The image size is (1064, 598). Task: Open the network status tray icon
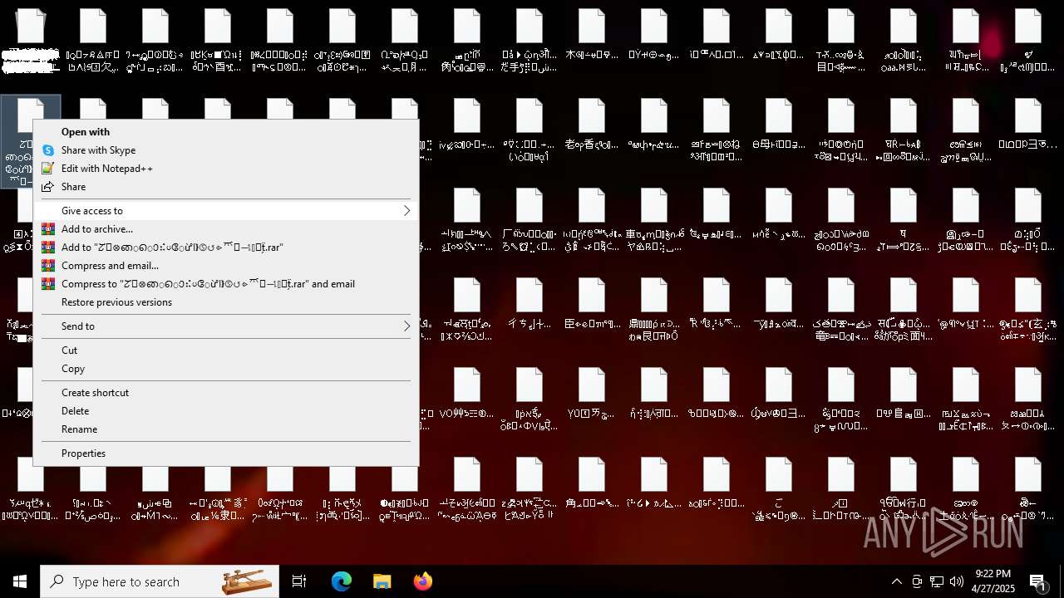coord(937,581)
